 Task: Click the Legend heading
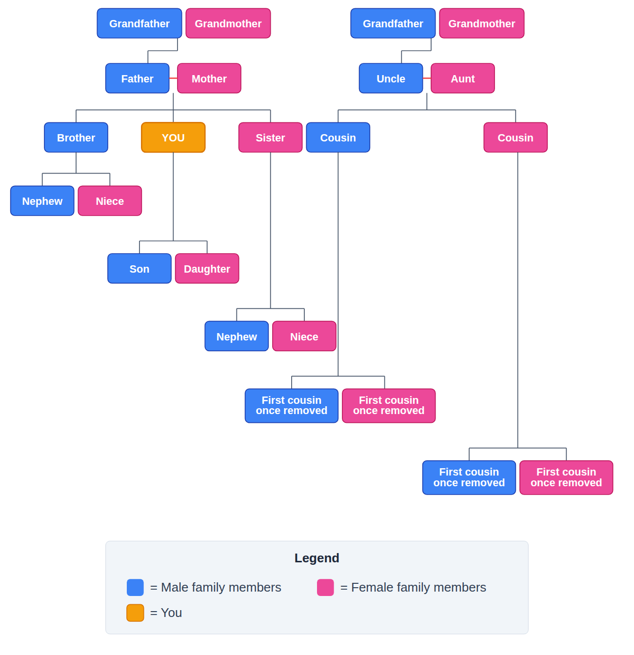(317, 558)
